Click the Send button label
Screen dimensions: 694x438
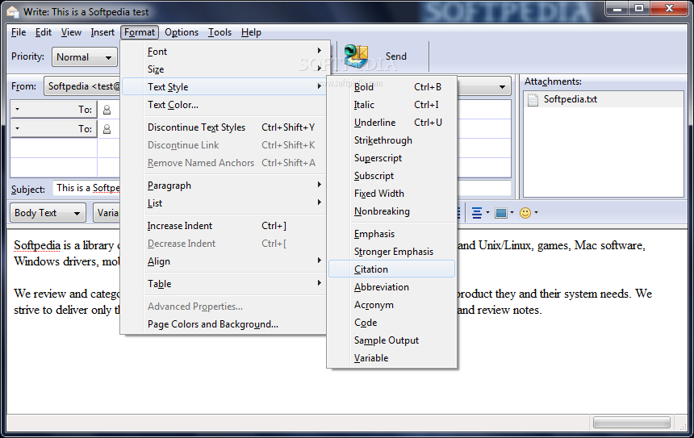(x=395, y=56)
